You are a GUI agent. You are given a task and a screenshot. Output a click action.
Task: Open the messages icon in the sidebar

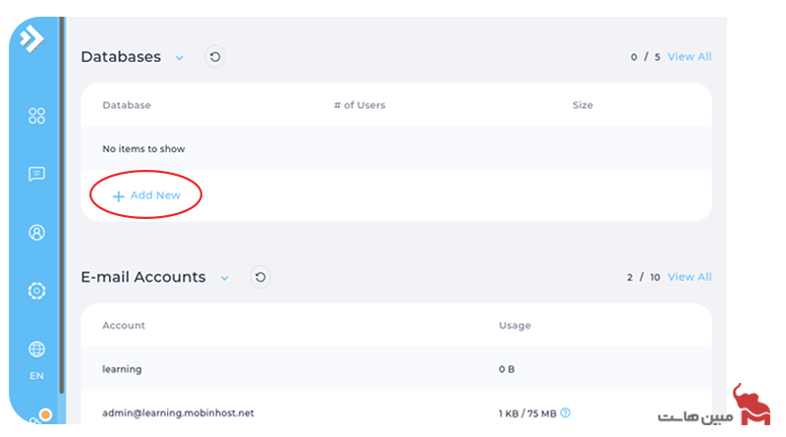[x=37, y=174]
